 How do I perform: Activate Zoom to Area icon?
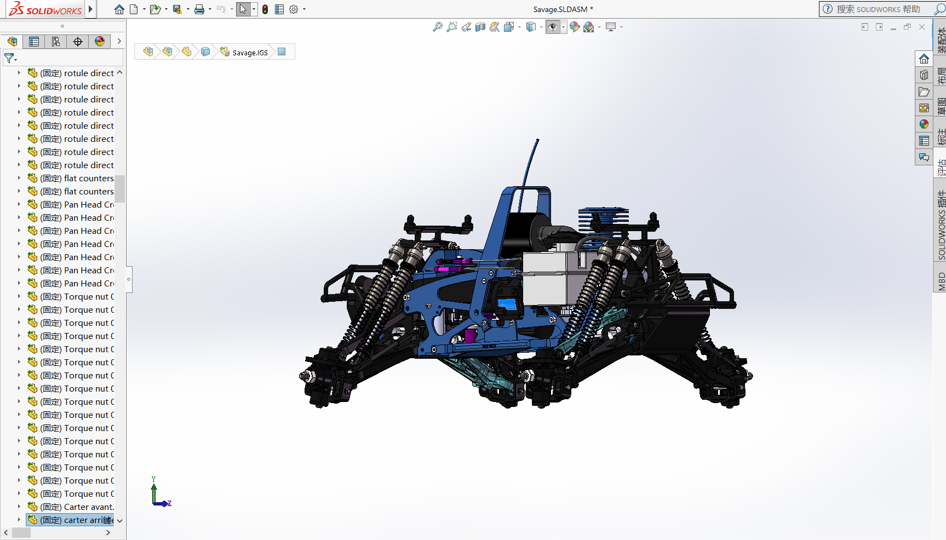(451, 27)
